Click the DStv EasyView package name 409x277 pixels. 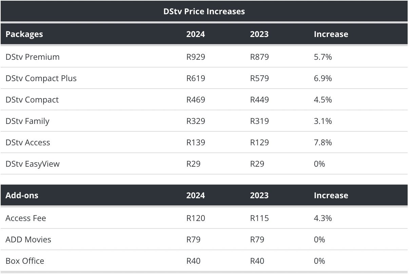(x=33, y=164)
